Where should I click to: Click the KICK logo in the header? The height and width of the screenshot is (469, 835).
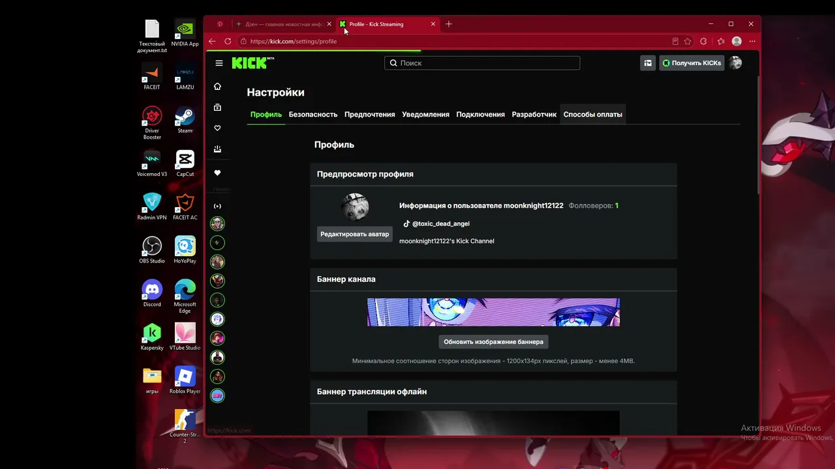(x=252, y=63)
